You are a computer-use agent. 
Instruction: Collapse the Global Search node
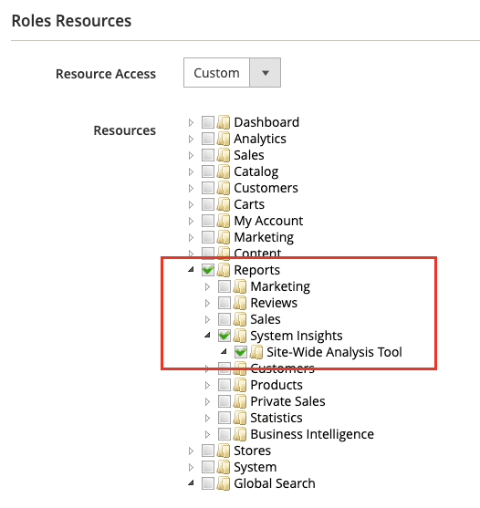pos(191,483)
